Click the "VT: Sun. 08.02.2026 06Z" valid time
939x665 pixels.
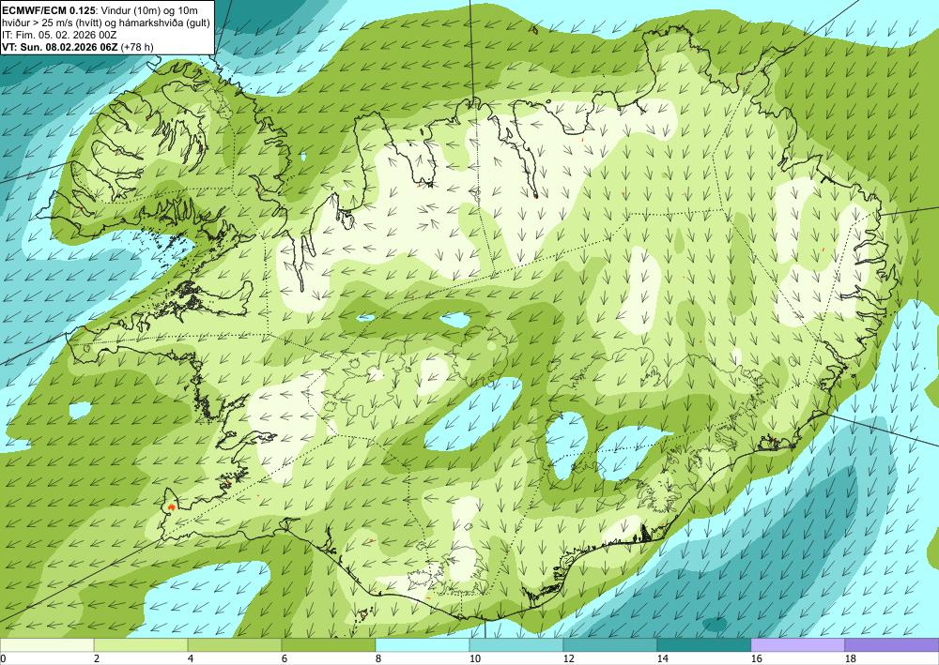pyautogui.click(x=60, y=47)
